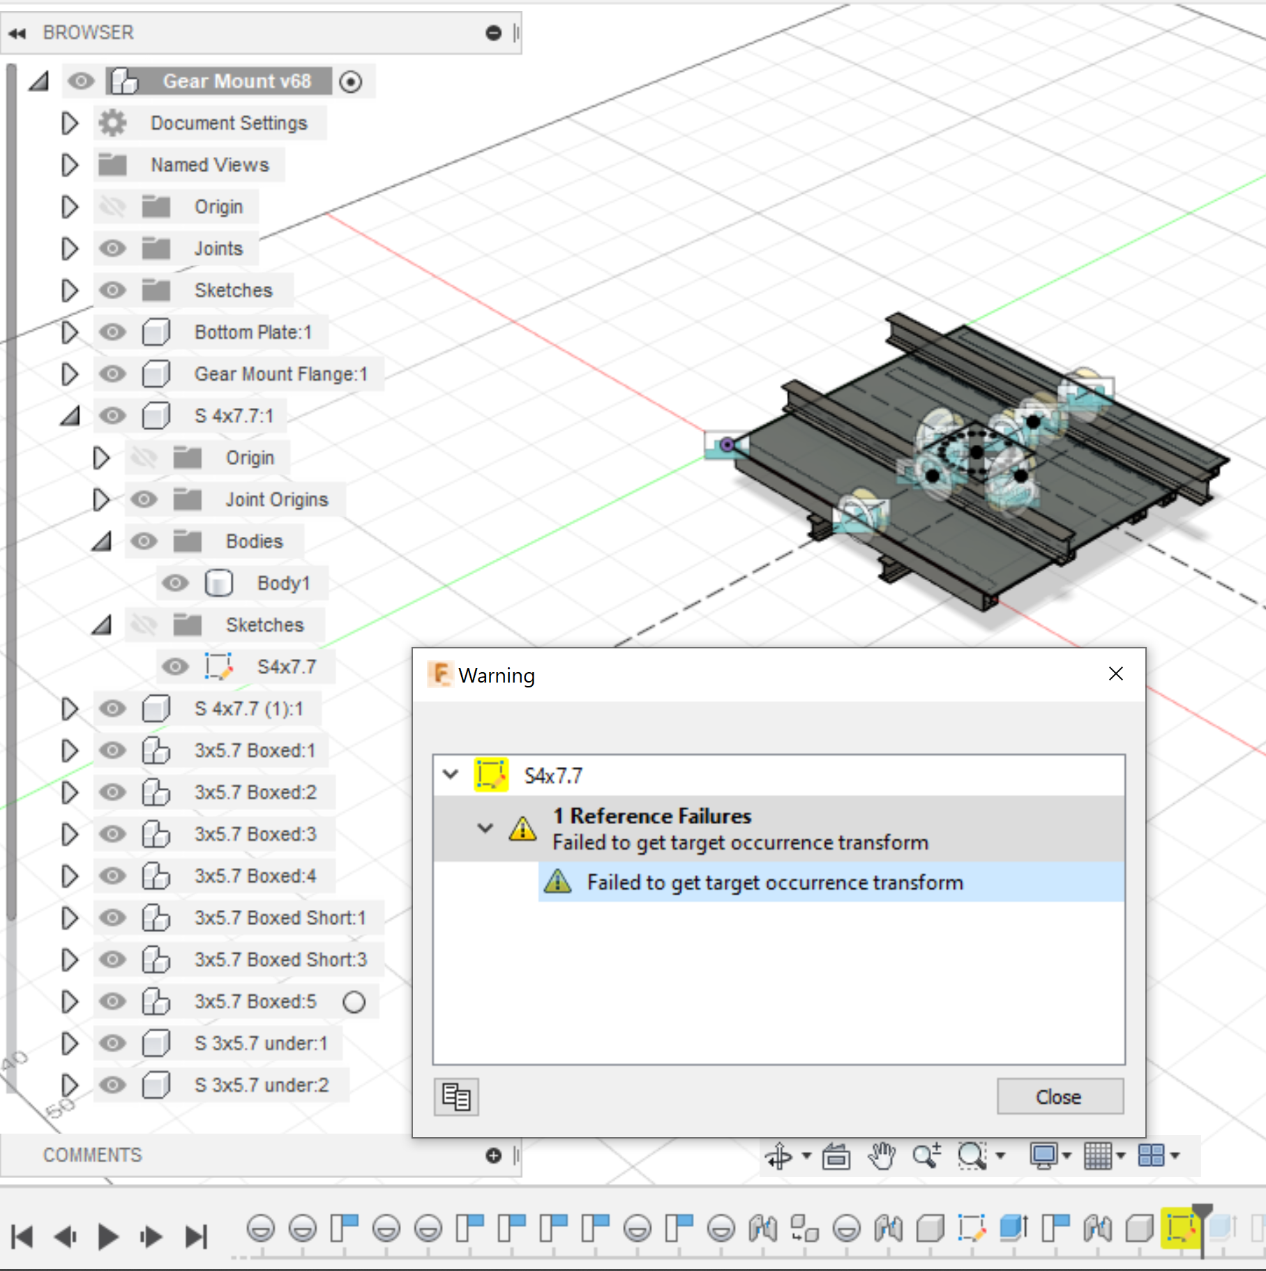Image resolution: width=1266 pixels, height=1271 pixels.
Task: Click the highlighted sketch feature in timeline
Action: click(1180, 1228)
